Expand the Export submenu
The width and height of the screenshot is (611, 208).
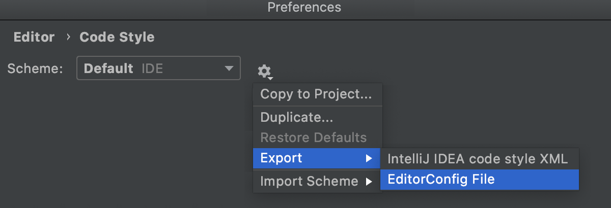281,158
